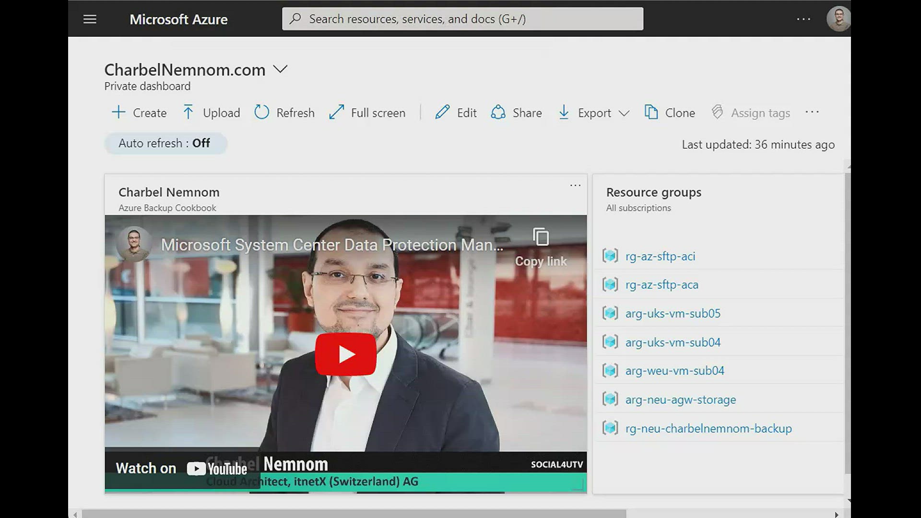The image size is (921, 518).
Task: Open resource group rg-neu-charbelnemnom-backup
Action: 708,428
